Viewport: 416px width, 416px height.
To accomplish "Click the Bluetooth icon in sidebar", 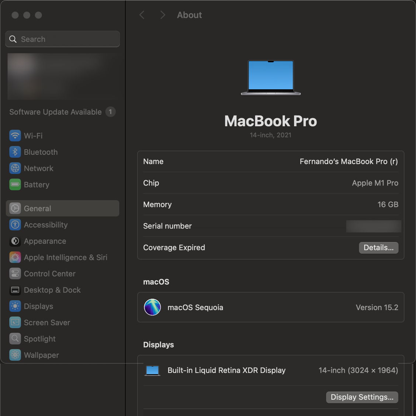I will [x=15, y=152].
